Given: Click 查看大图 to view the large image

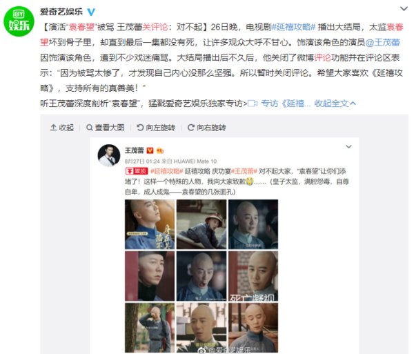Looking at the screenshot, I should (x=106, y=128).
